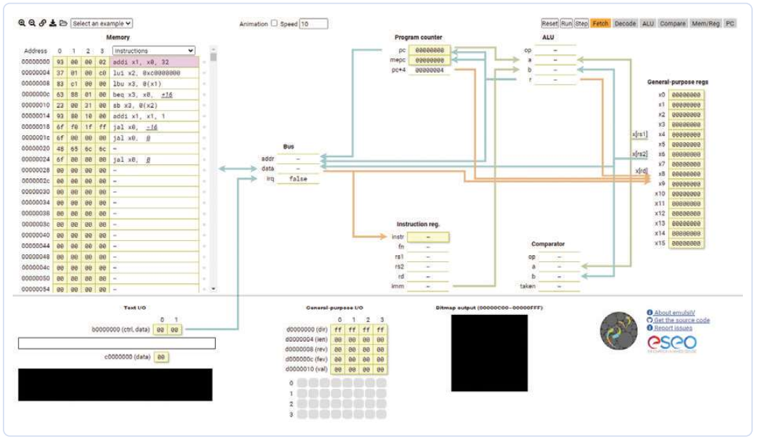Click the Step button
The width and height of the screenshot is (757, 439).
581,23
